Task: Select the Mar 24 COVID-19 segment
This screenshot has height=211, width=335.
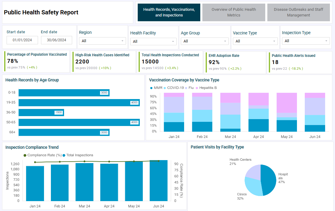Action: pos(230,122)
